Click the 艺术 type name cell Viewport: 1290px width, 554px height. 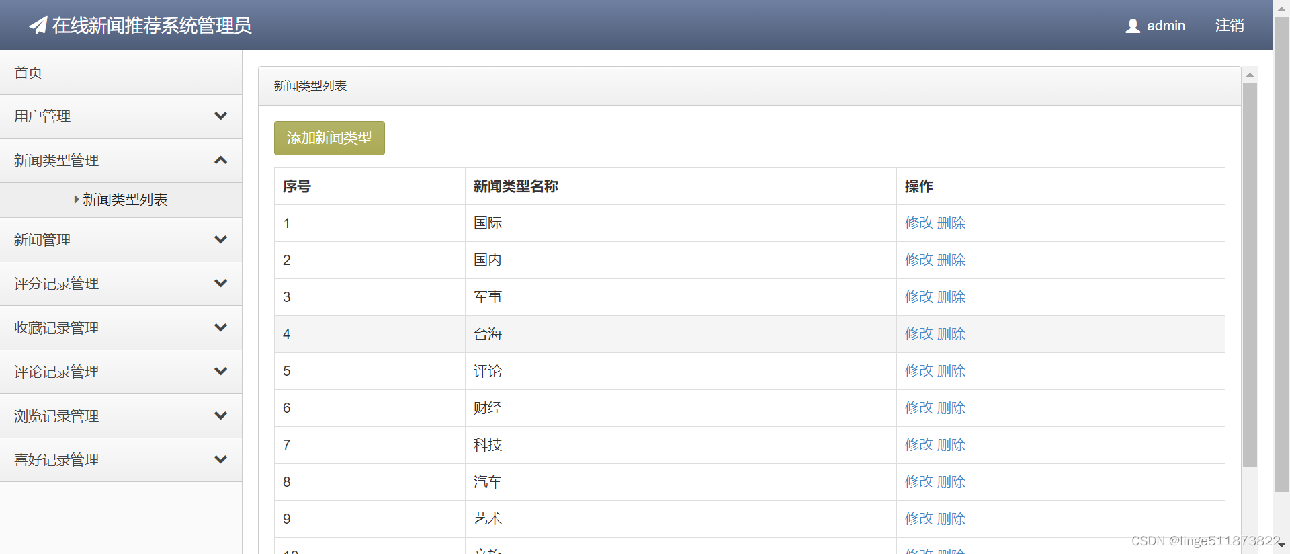(681, 519)
